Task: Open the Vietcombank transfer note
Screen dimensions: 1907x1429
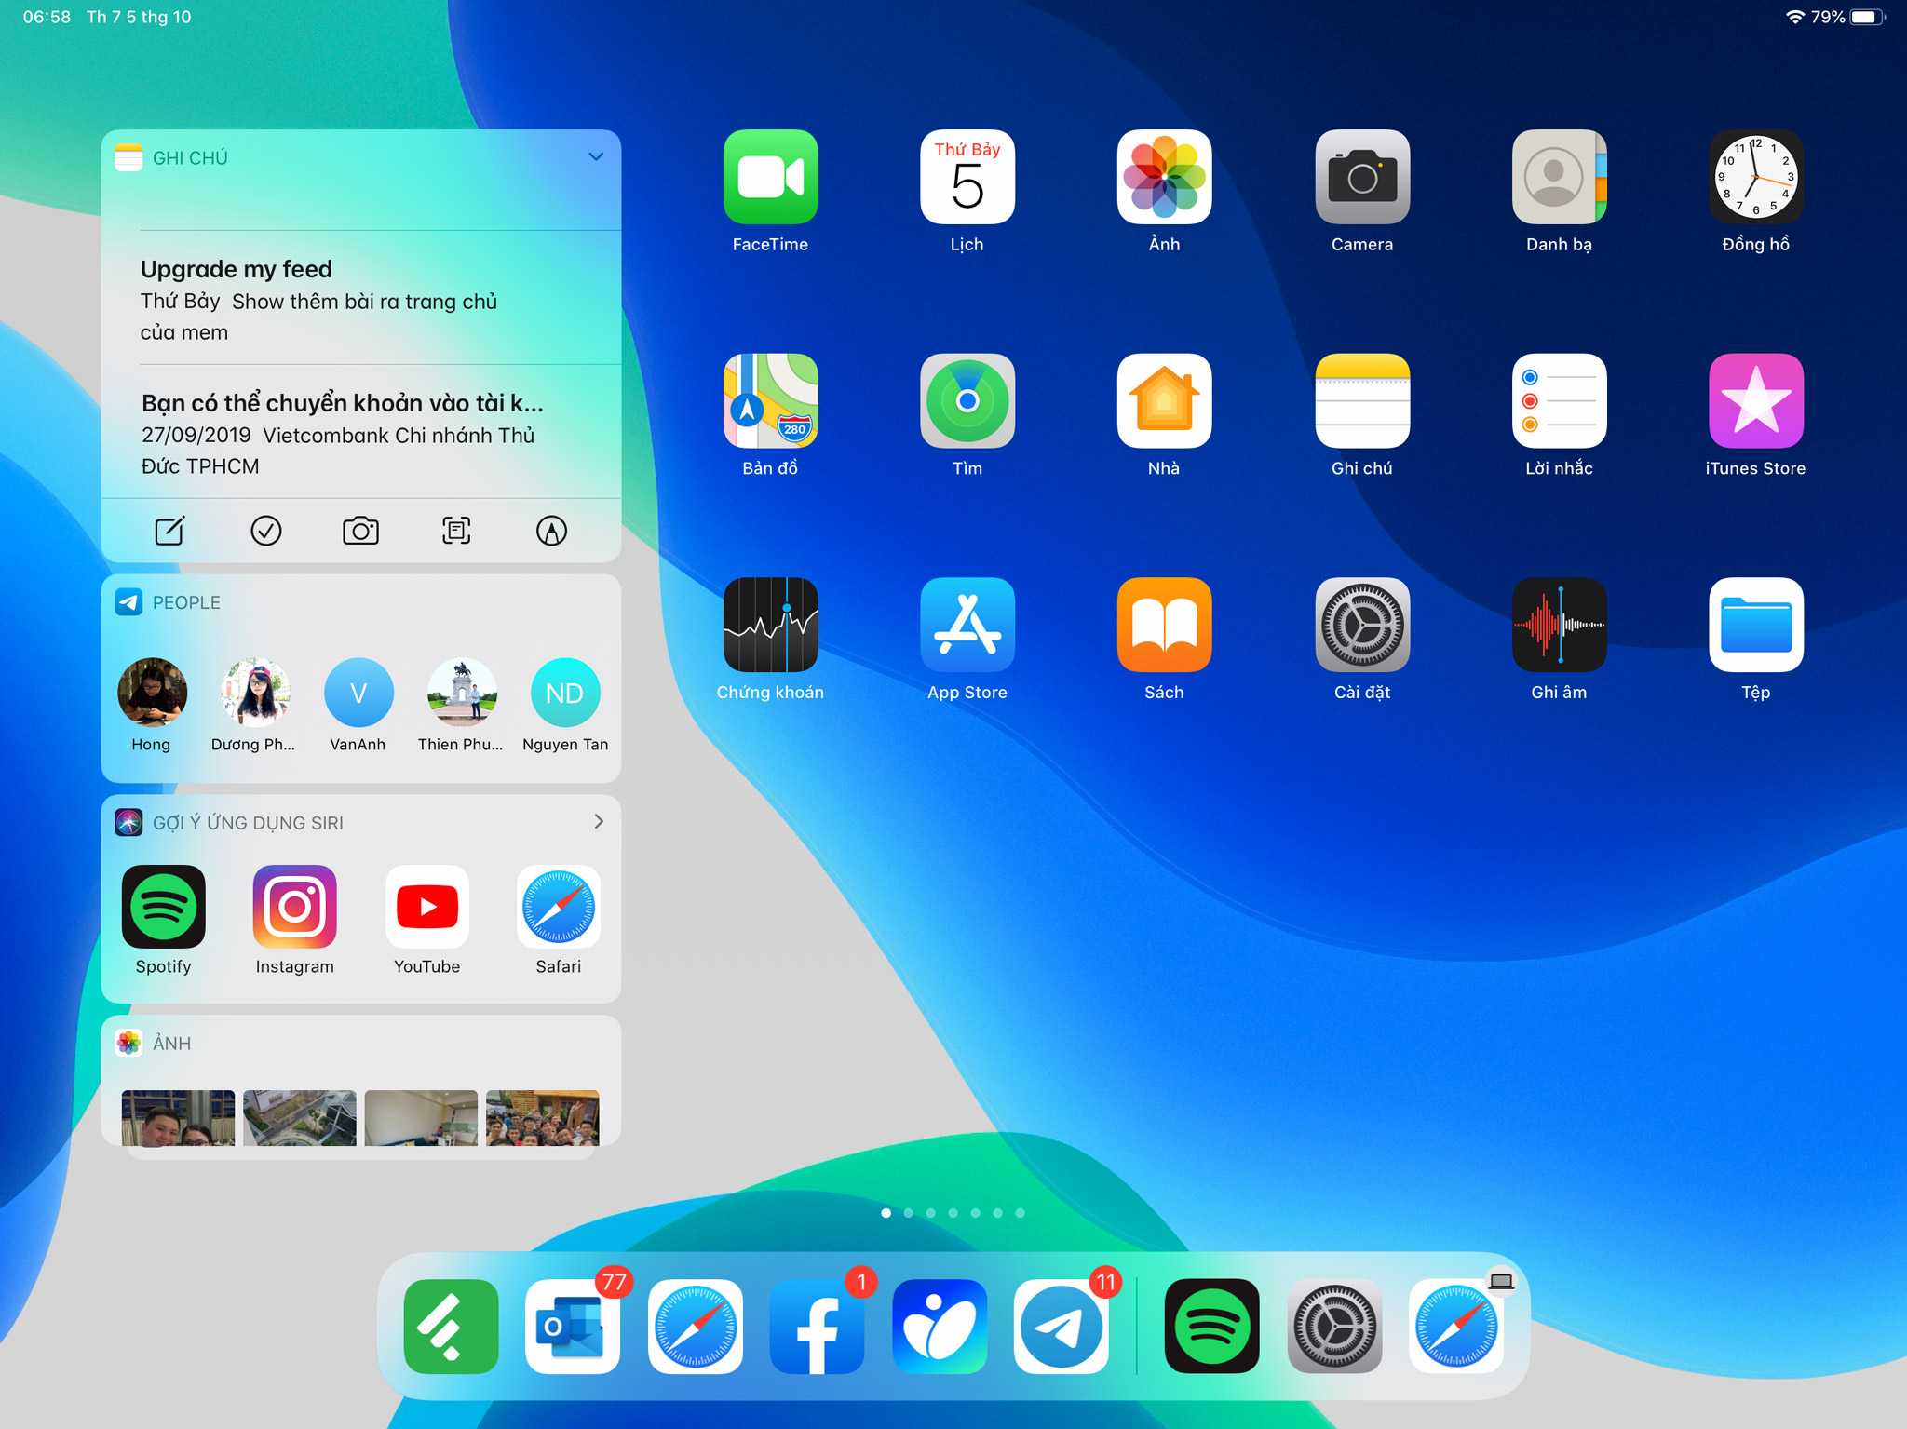Action: tap(361, 433)
